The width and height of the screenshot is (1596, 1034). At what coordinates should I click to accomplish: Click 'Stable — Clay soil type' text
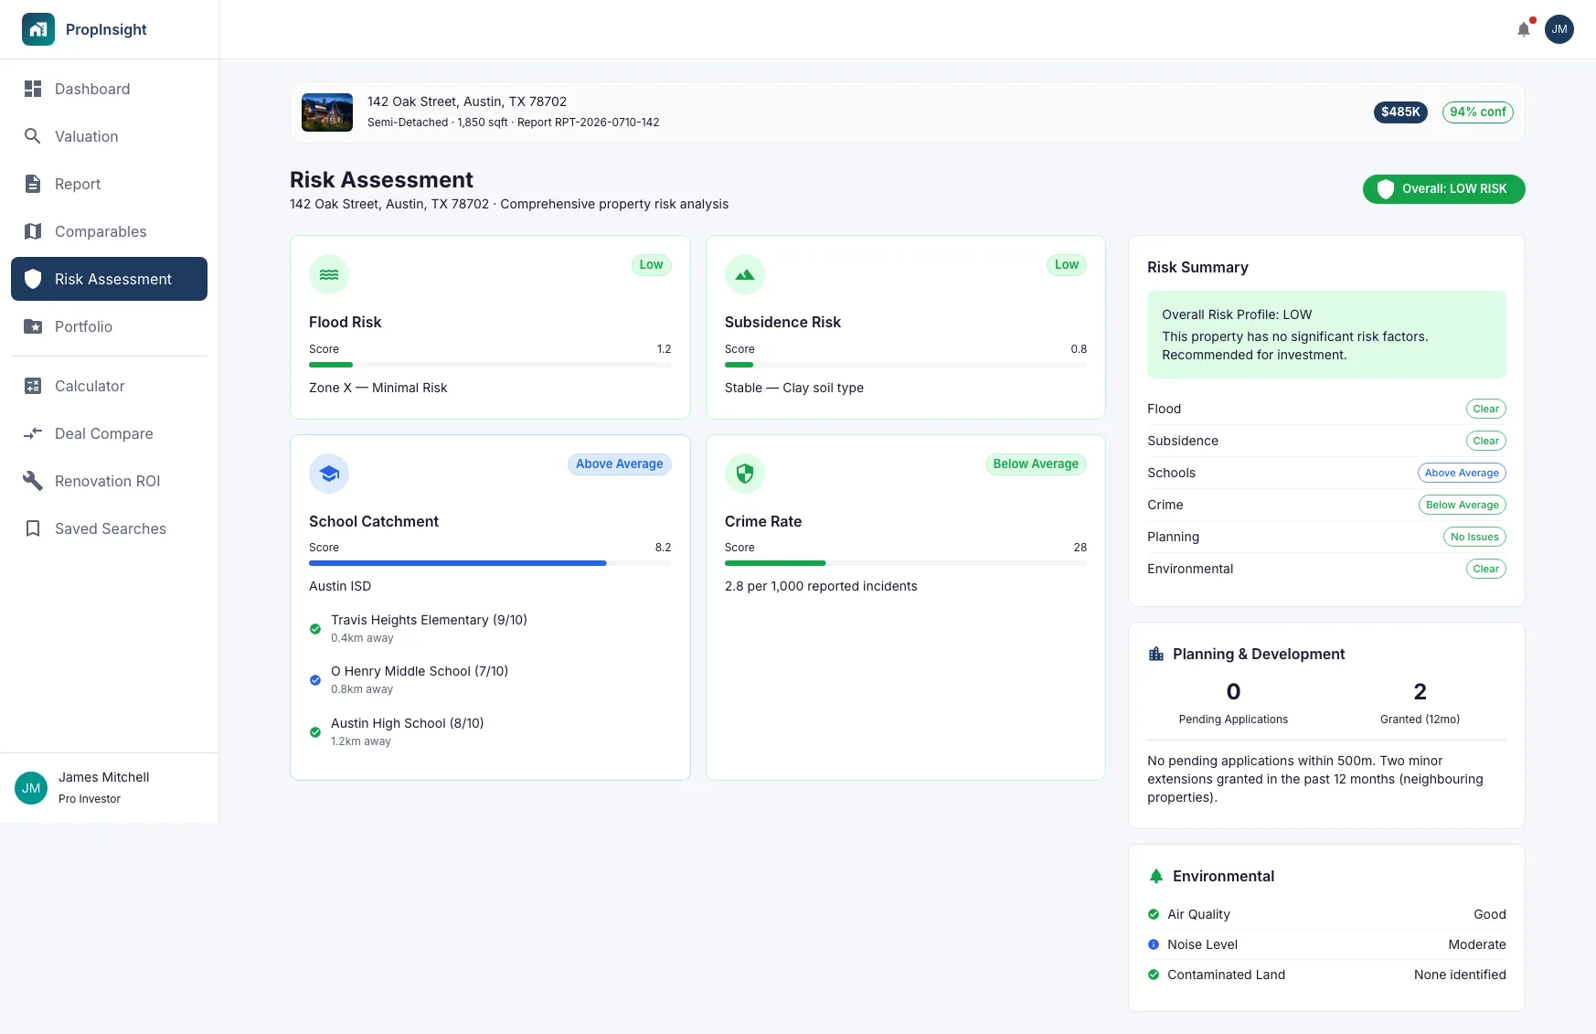[x=794, y=388]
